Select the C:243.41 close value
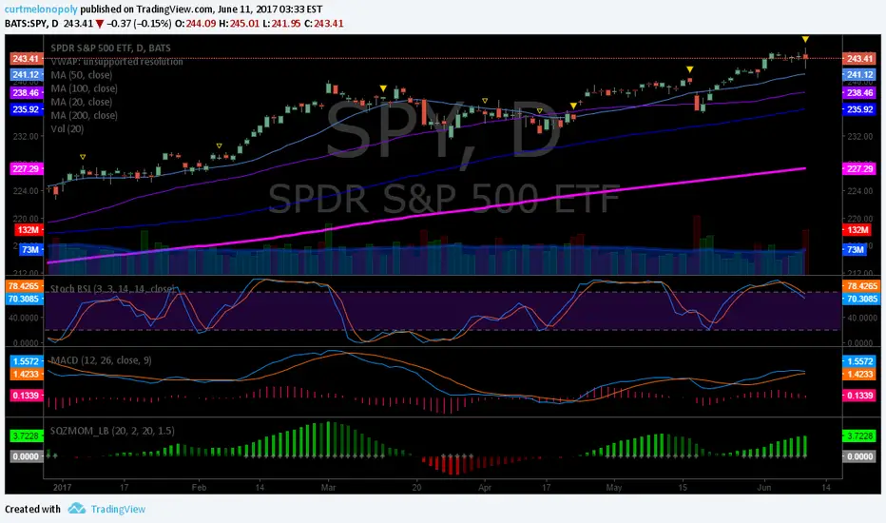The image size is (886, 523). tap(323, 23)
